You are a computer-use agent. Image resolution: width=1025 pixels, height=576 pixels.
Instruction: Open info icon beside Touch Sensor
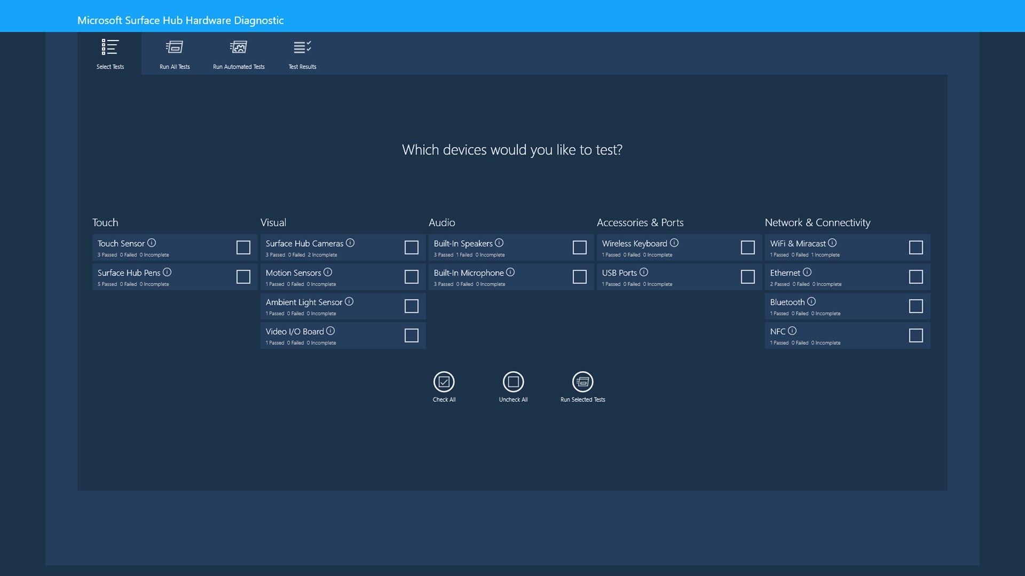tap(152, 243)
